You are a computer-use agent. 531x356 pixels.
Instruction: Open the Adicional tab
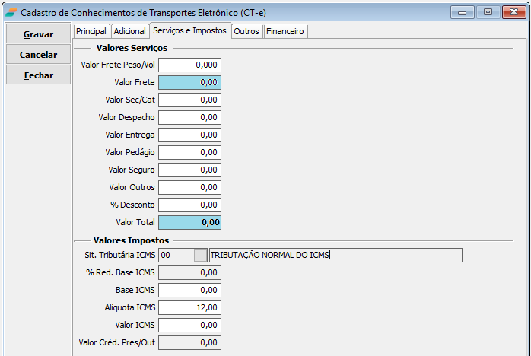pyautogui.click(x=129, y=31)
